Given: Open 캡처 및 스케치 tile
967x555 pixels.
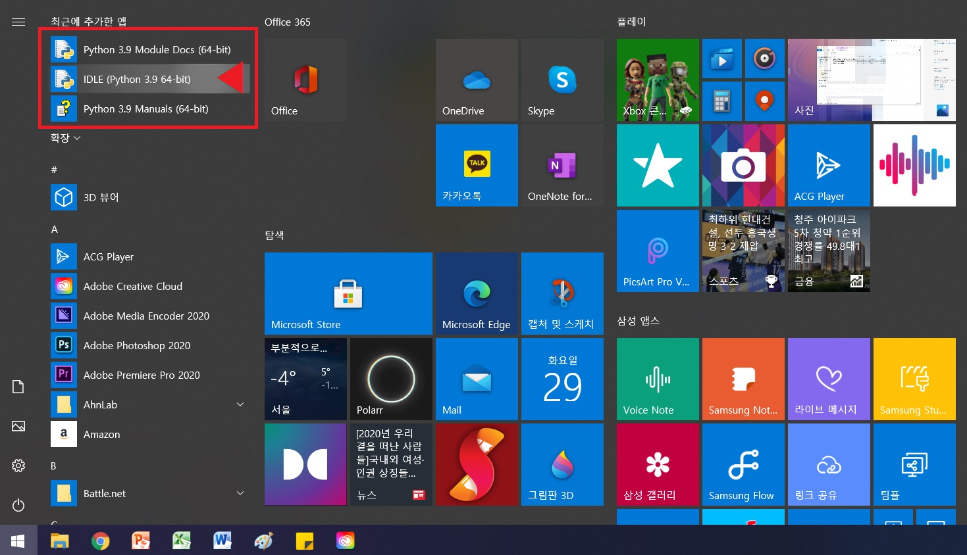Looking at the screenshot, I should click(x=562, y=293).
